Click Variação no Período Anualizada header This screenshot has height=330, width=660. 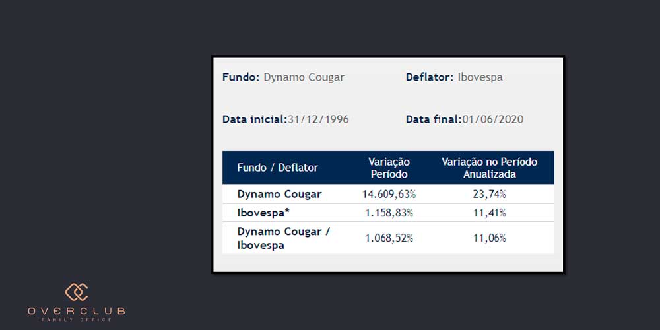click(x=489, y=168)
